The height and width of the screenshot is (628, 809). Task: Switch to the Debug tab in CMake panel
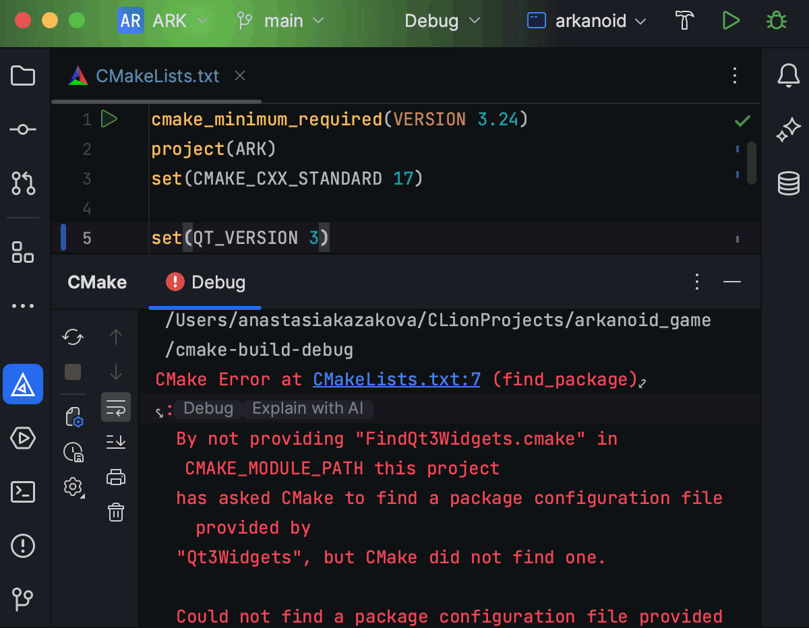(x=206, y=282)
